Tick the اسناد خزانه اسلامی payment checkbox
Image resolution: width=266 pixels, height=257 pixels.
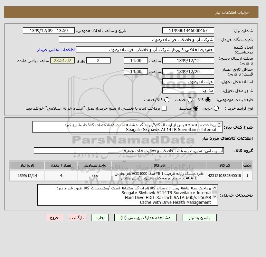coord(164,108)
